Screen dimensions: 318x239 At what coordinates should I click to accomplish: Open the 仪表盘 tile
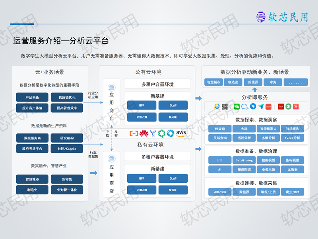pyautogui.click(x=220, y=129)
